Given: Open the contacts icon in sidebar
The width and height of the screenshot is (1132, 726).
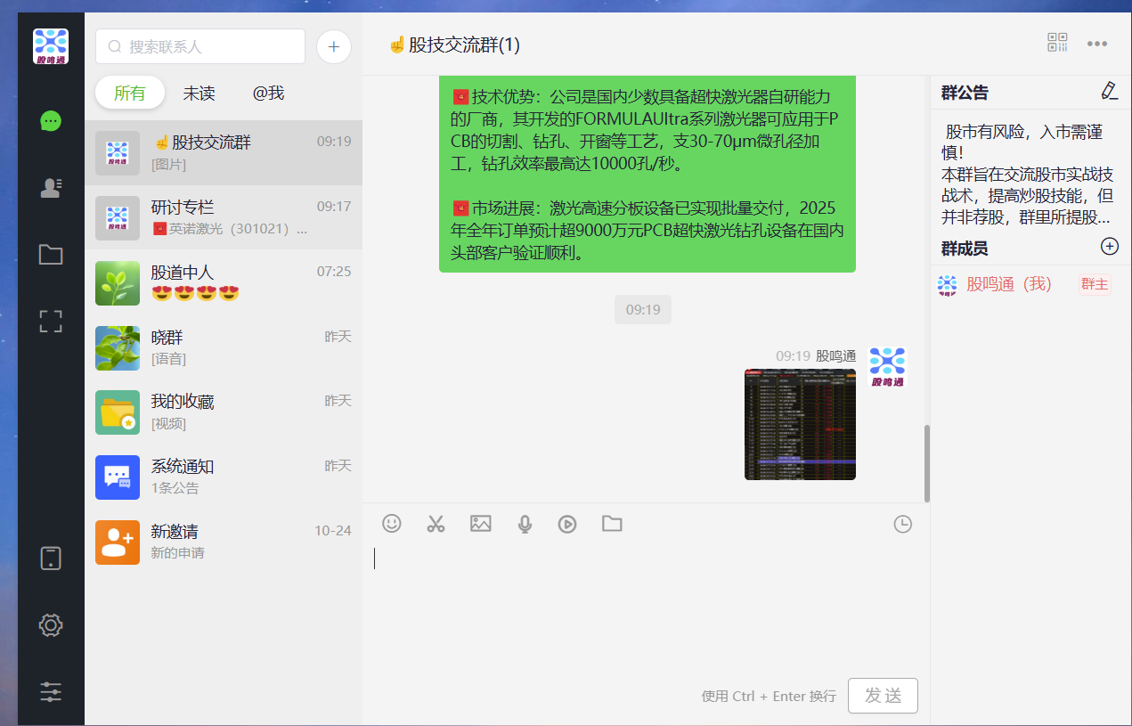Looking at the screenshot, I should tap(50, 188).
